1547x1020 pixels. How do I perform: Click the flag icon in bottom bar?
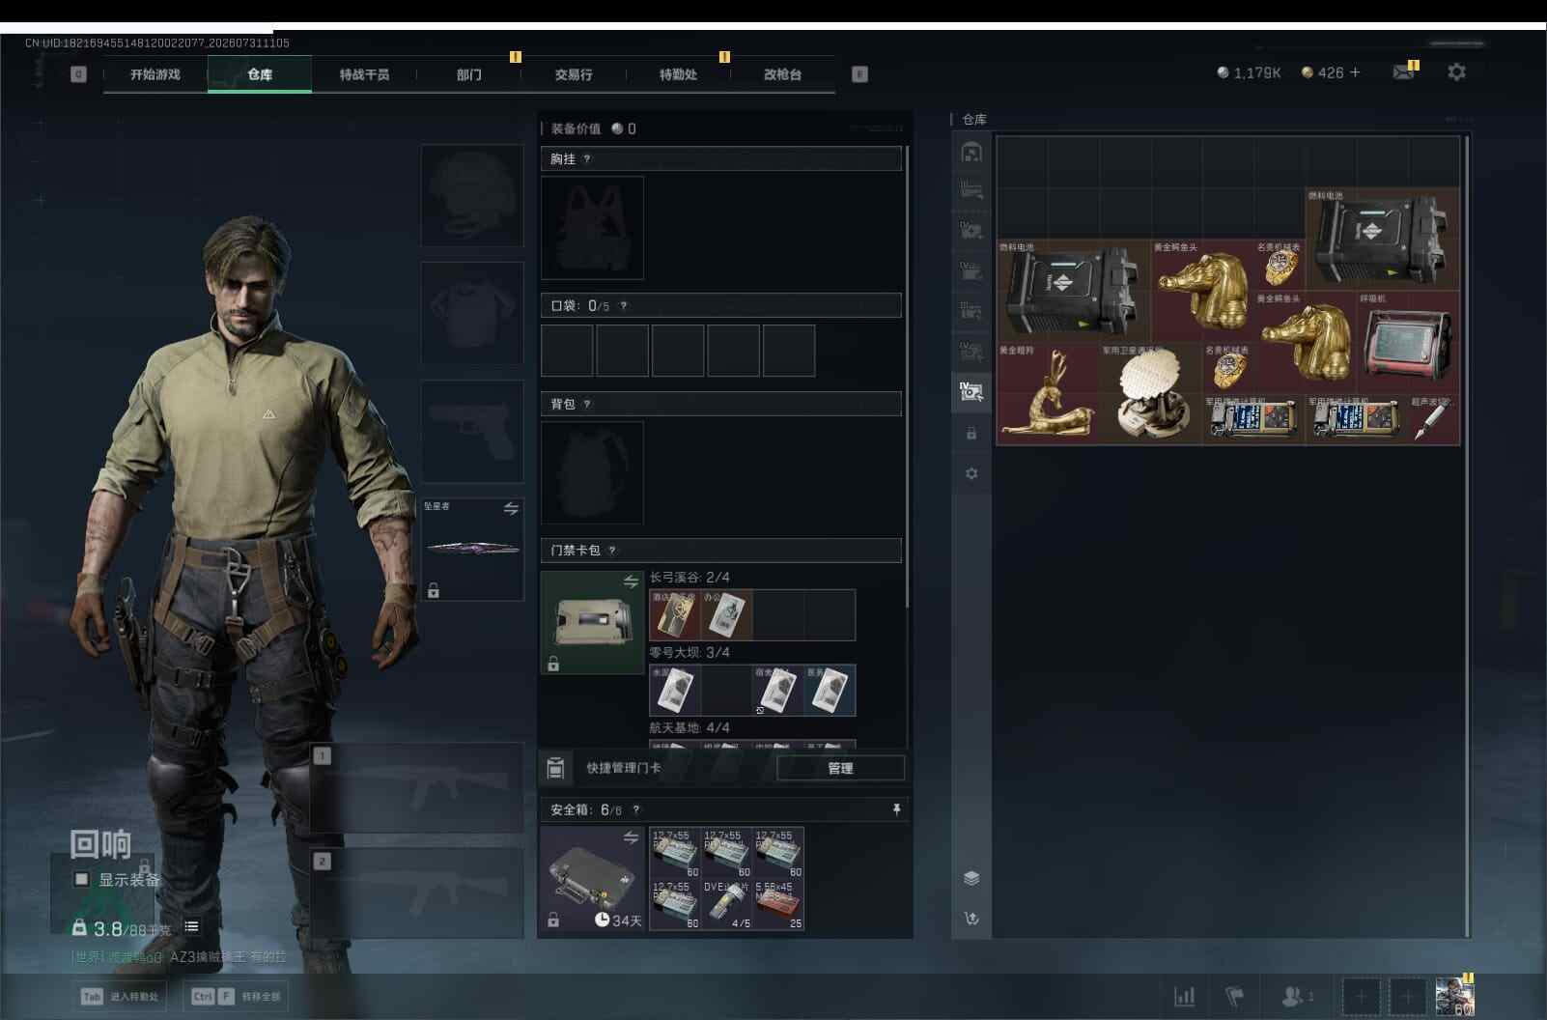tap(1234, 996)
